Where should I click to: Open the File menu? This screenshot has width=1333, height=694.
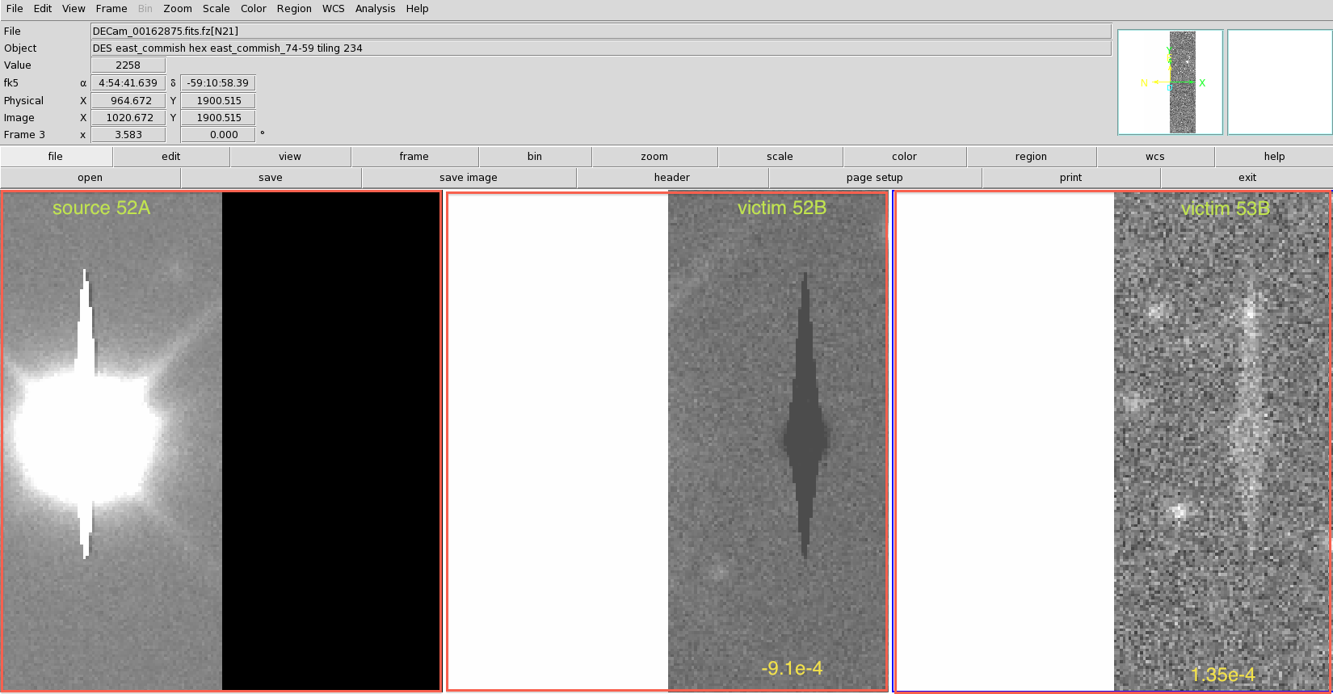[x=15, y=9]
